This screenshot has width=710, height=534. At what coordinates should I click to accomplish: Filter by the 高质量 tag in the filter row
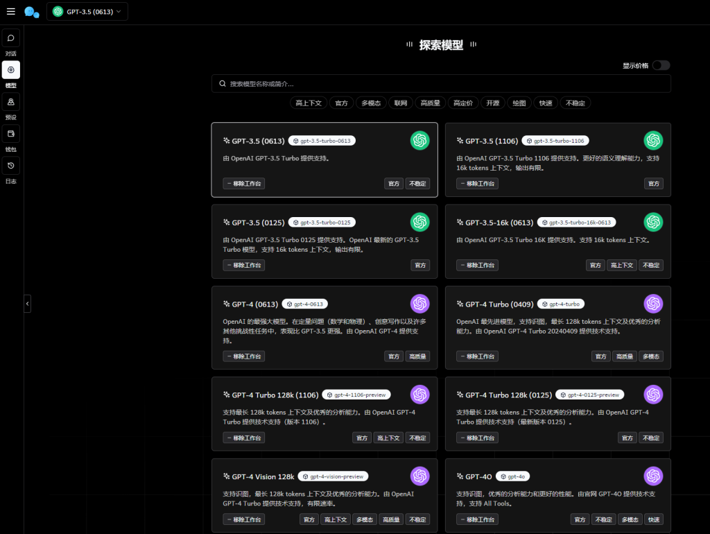(x=430, y=103)
